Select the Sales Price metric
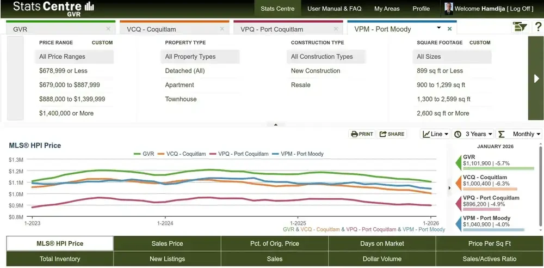 click(167, 243)
